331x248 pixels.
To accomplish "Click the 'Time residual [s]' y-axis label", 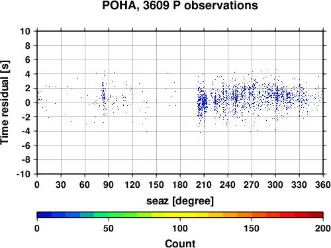I will tap(5, 103).
